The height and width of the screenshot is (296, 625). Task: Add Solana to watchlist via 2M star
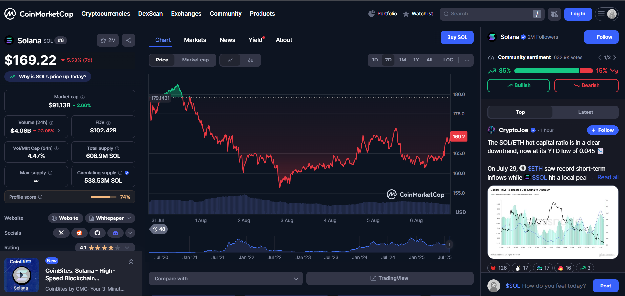108,40
